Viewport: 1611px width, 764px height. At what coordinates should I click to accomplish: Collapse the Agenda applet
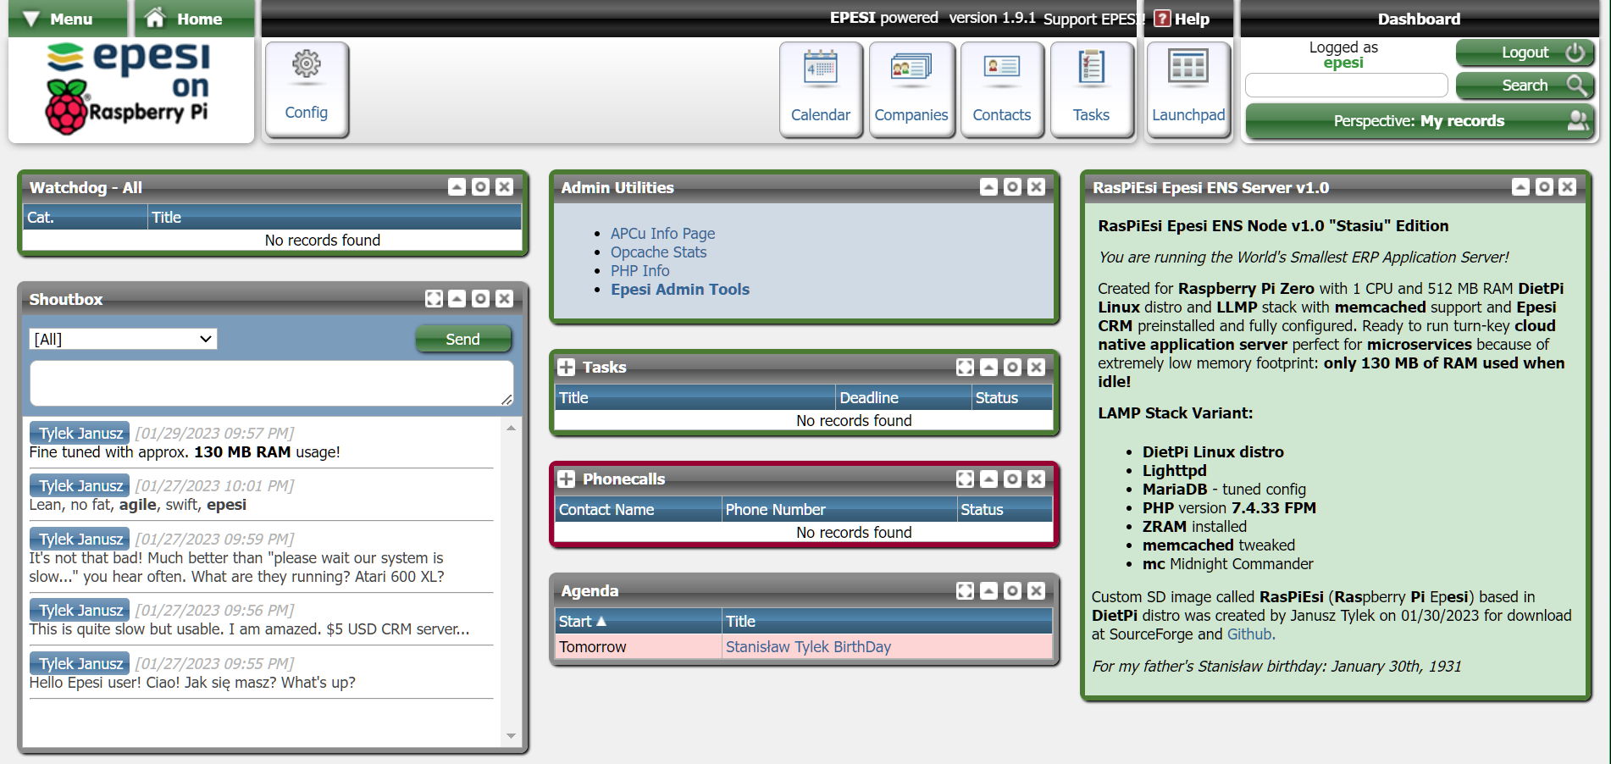point(988,591)
